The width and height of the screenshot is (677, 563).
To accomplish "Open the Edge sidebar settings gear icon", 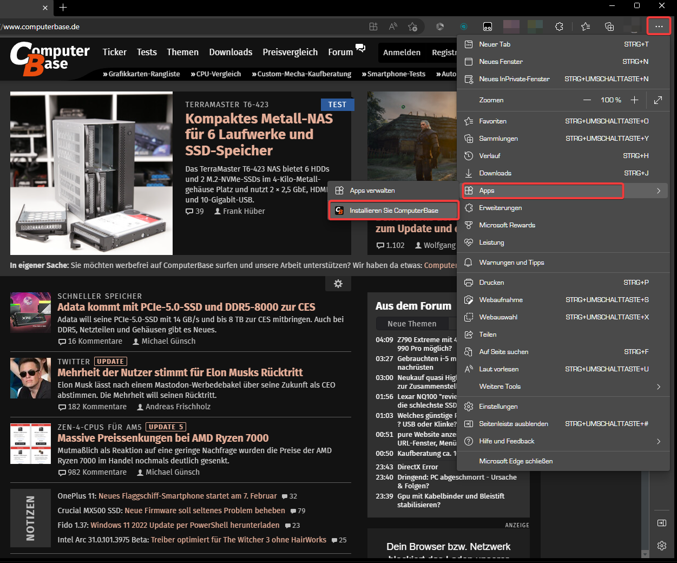I will pyautogui.click(x=661, y=546).
